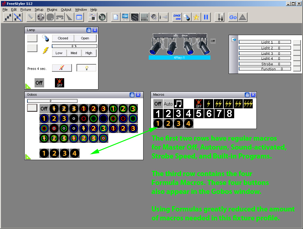Click the Light 1 channel slider
Viewport: 303px width, 229px height.
pyautogui.click(x=265, y=42)
